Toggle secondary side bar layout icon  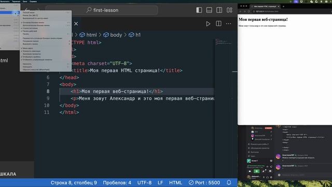(219, 10)
